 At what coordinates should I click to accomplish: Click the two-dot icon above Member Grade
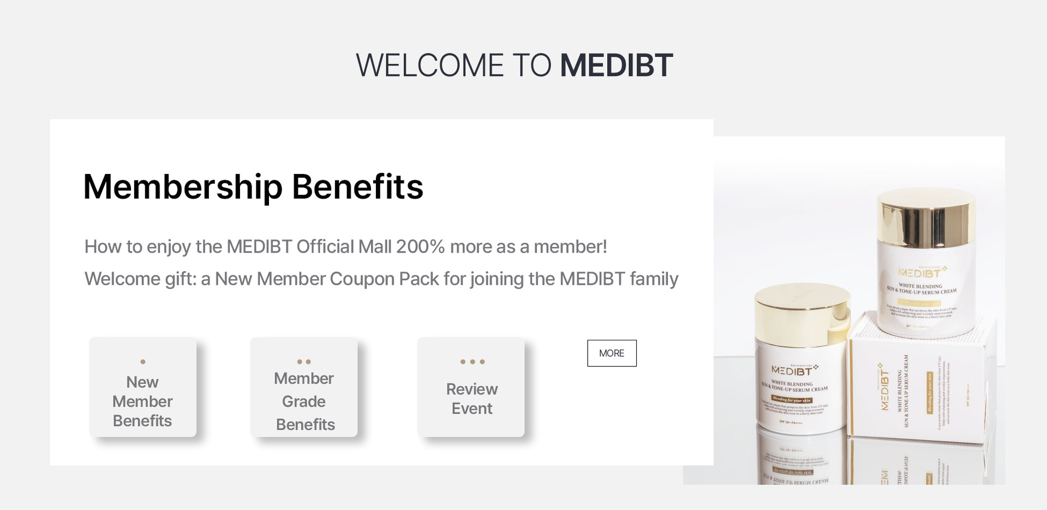click(304, 362)
